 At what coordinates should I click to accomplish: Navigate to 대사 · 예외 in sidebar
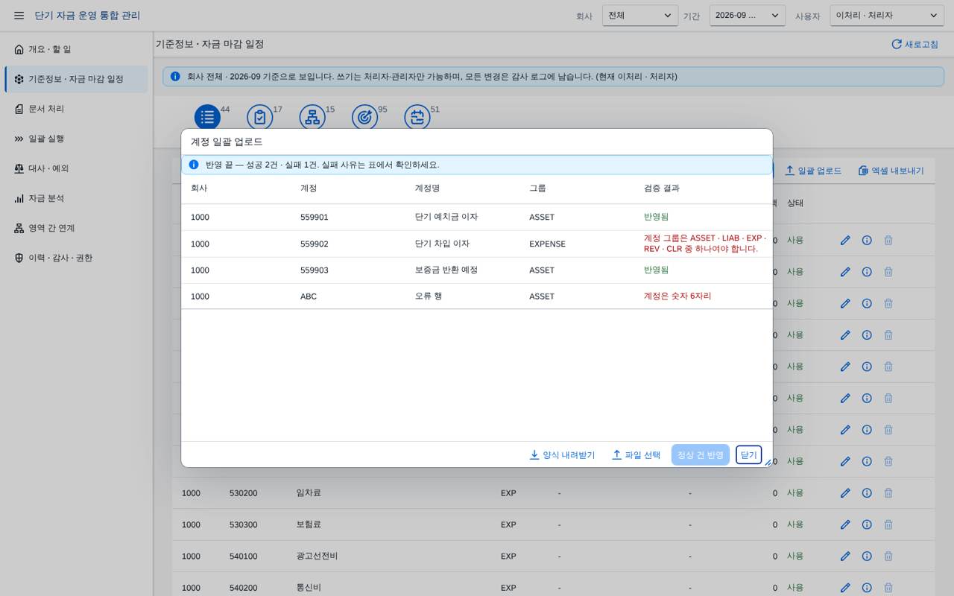76,168
